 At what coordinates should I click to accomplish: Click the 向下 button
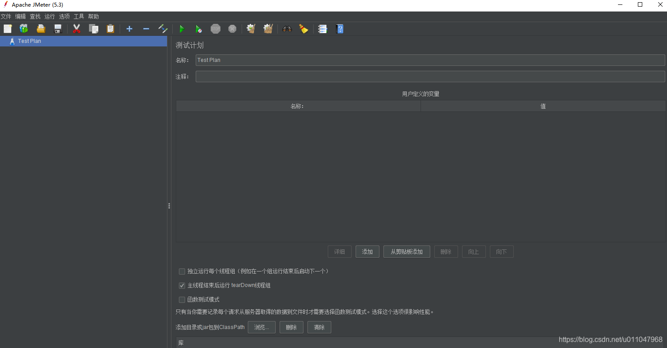(x=501, y=252)
